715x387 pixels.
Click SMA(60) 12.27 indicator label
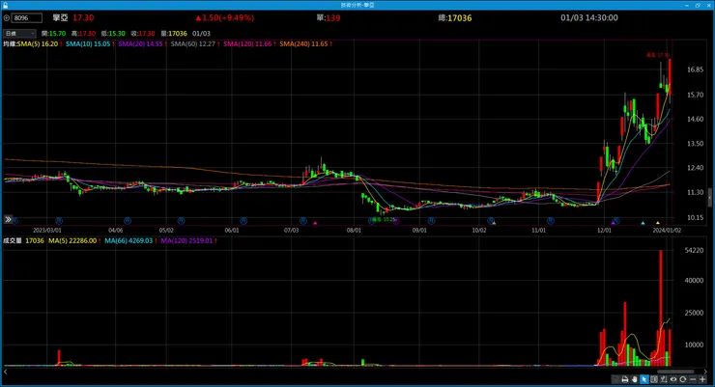click(193, 44)
